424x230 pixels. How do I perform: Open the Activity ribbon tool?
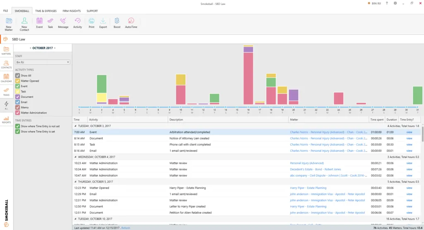pyautogui.click(x=77, y=23)
